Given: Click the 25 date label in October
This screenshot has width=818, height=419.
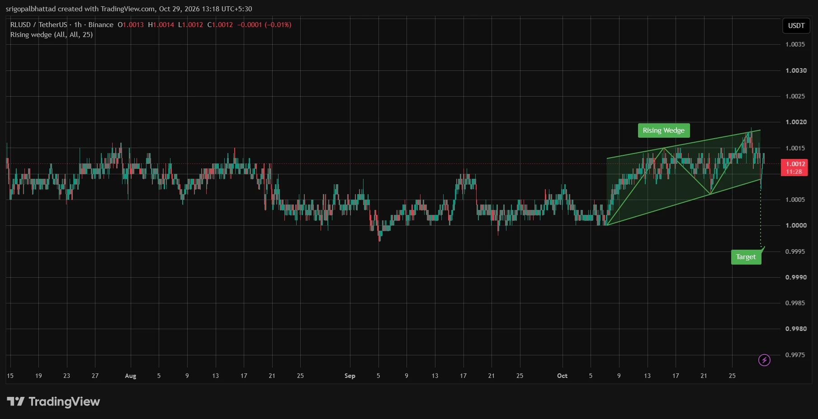Looking at the screenshot, I should point(732,376).
